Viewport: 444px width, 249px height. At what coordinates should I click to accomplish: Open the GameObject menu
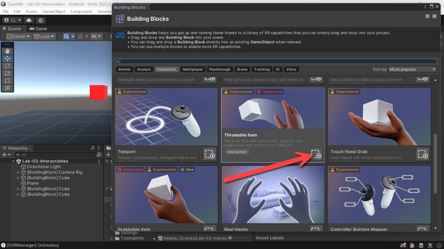click(x=54, y=12)
